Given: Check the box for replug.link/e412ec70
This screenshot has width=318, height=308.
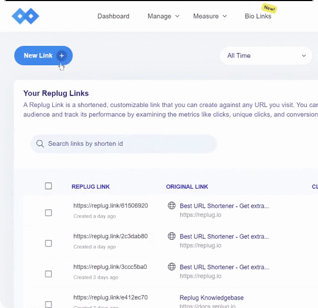Looking at the screenshot, I should coord(48,304).
